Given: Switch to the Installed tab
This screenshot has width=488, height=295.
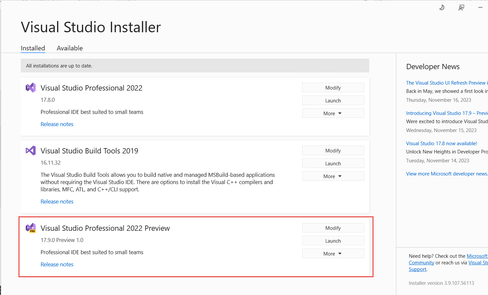Looking at the screenshot, I should [x=33, y=48].
